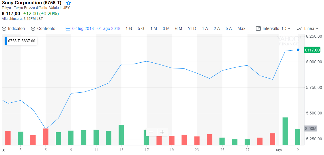Open the date range picker 02 lug 2018 - 01 ago 2018
Image resolution: width=324 pixels, height=155 pixels.
point(93,28)
